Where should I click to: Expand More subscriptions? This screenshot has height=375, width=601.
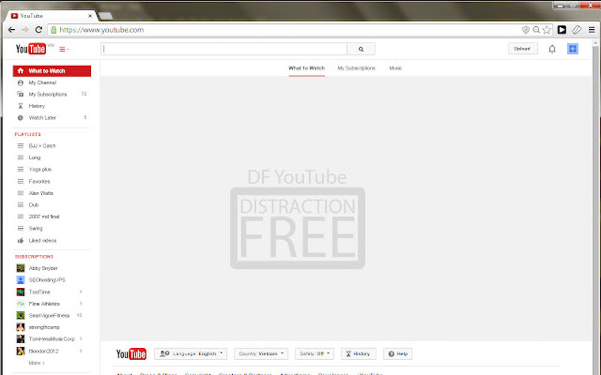[36, 363]
